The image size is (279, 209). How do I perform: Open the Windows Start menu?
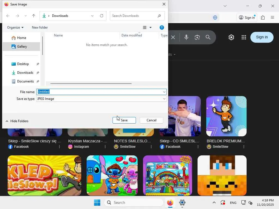[x=97, y=202]
